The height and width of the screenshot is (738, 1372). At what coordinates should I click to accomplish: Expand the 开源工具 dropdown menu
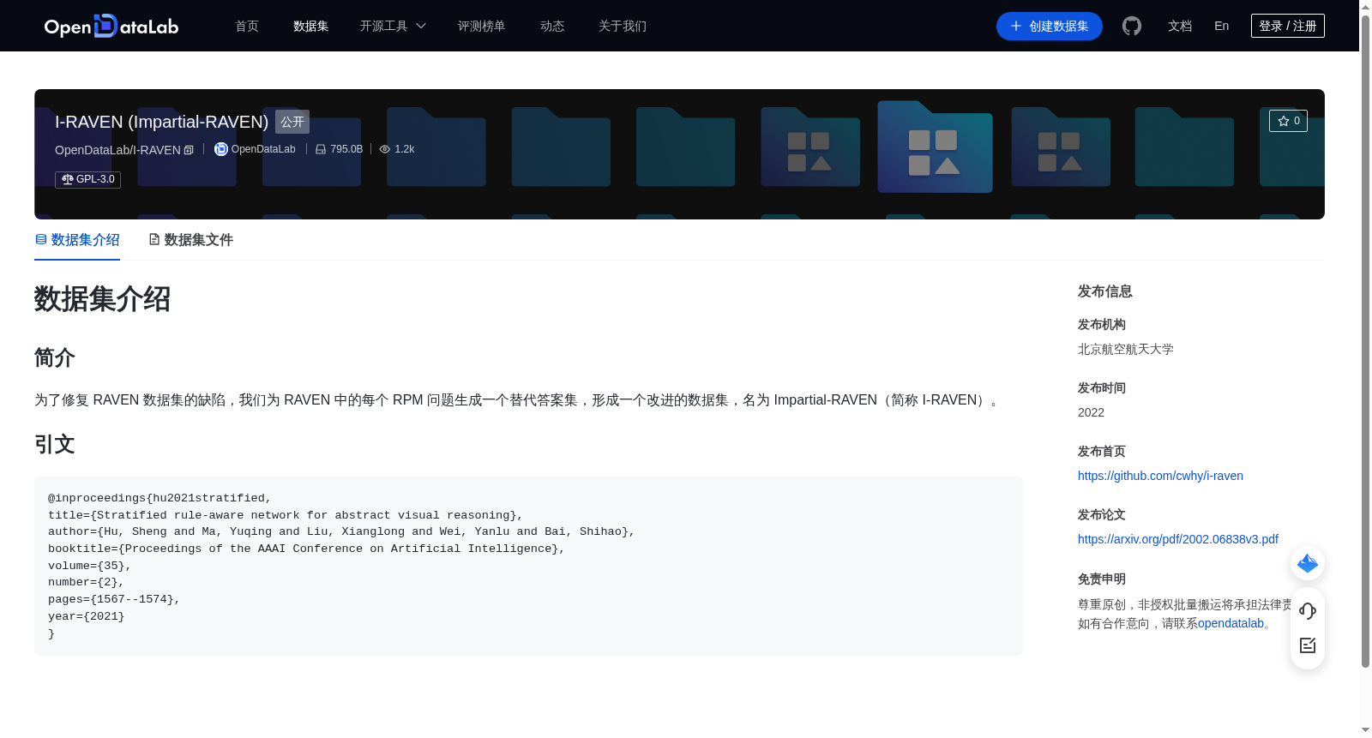[393, 26]
